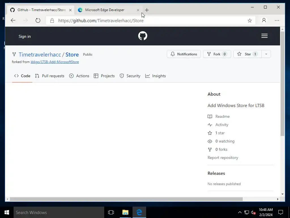Image resolution: width=290 pixels, height=218 pixels.
Task: Click the horizontal scrollbar thumb
Action: tap(126, 199)
